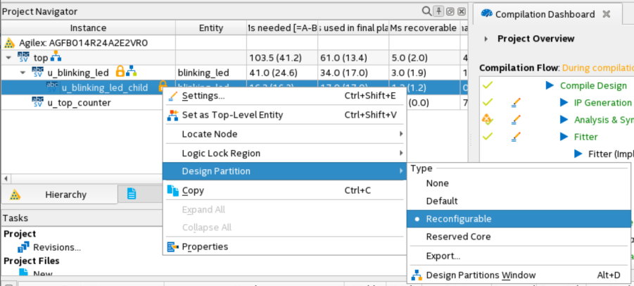This screenshot has height=286, width=634.
Task: Click the Analysis & Synthesis play arrow
Action: [x=564, y=120]
